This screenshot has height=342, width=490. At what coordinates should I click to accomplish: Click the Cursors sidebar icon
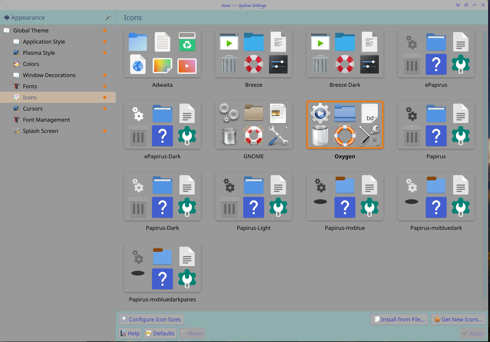click(16, 109)
